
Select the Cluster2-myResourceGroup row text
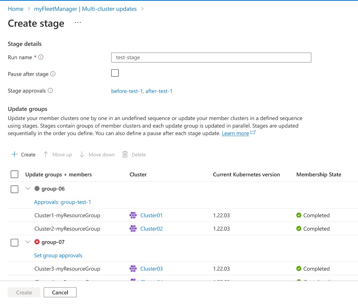tap(67, 229)
